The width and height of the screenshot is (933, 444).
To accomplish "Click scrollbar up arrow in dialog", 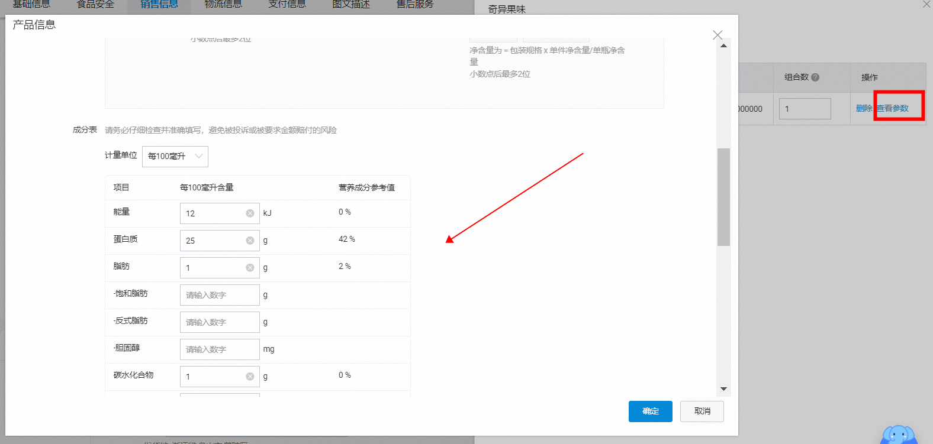I will (x=723, y=46).
